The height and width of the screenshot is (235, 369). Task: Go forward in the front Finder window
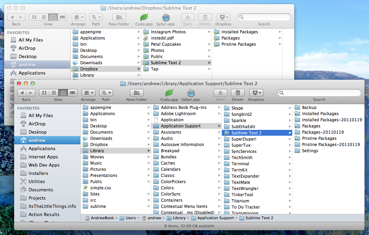pos(31,93)
